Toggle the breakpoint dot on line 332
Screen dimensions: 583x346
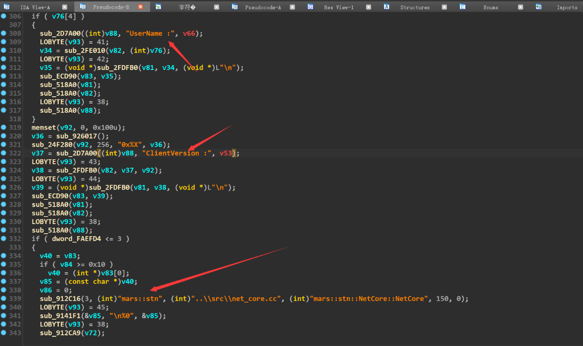pyautogui.click(x=3, y=239)
